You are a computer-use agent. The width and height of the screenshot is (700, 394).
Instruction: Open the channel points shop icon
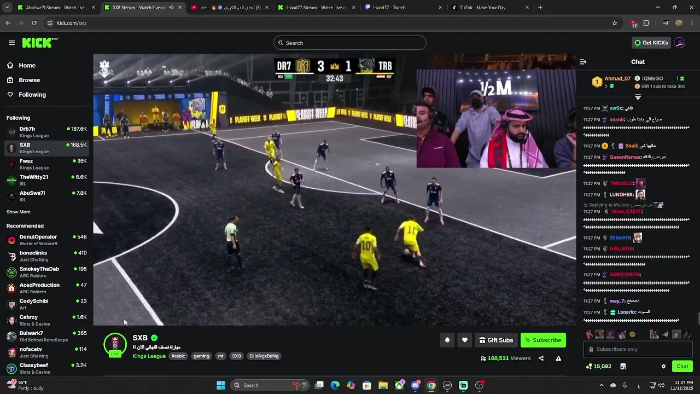click(622, 366)
